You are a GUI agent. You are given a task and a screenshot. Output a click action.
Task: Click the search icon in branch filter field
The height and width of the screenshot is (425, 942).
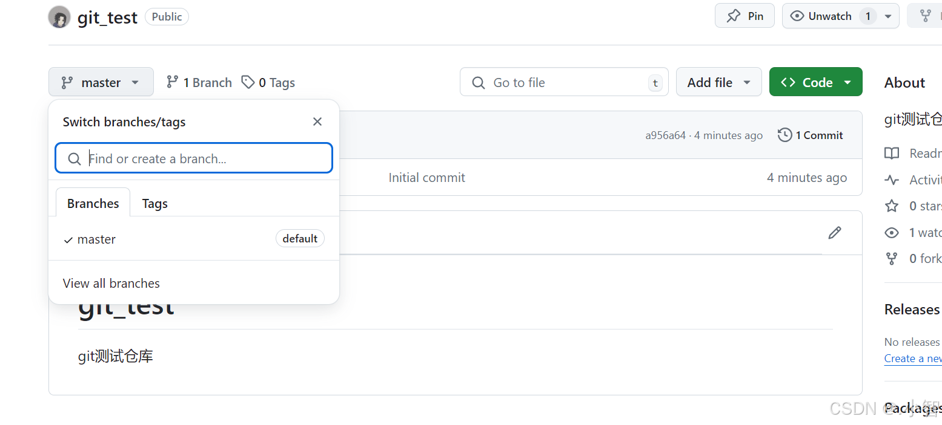coord(75,159)
